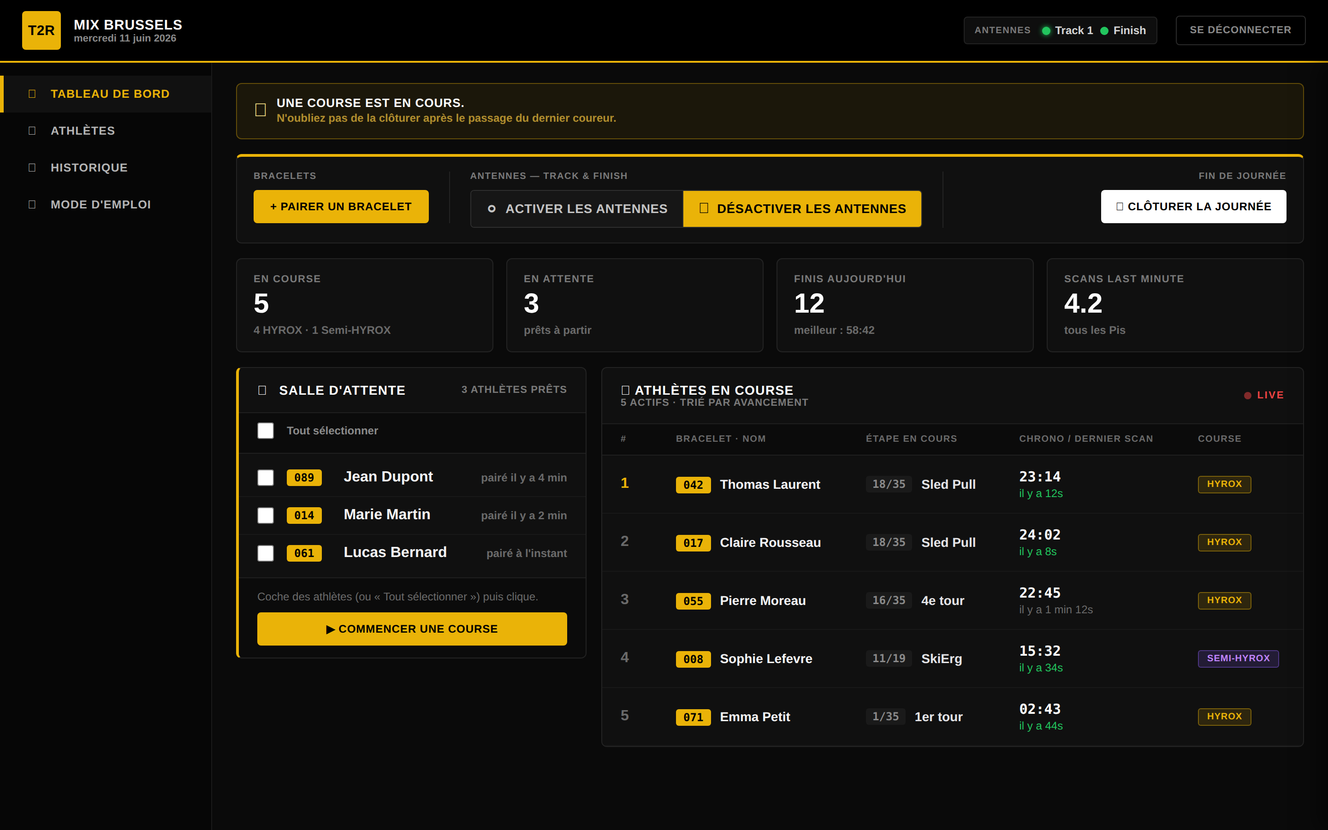Click Clôturer la journée button

pos(1193,207)
